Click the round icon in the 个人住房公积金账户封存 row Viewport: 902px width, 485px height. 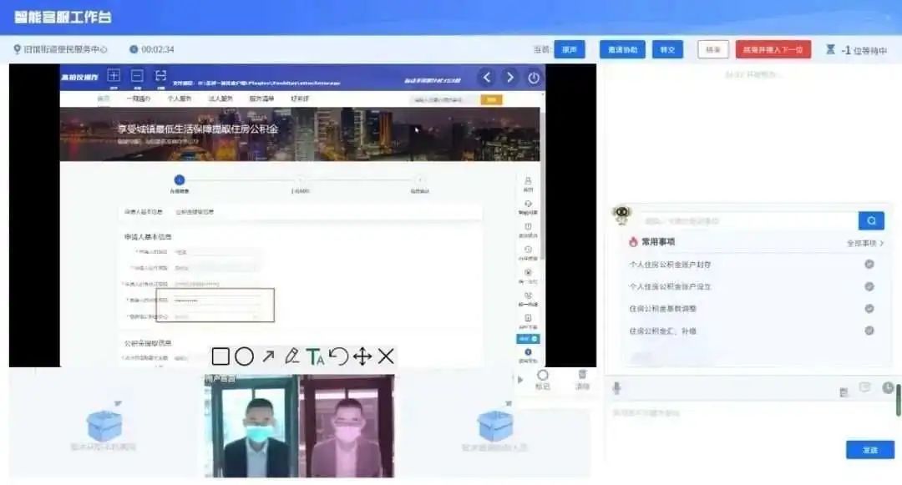tap(869, 265)
